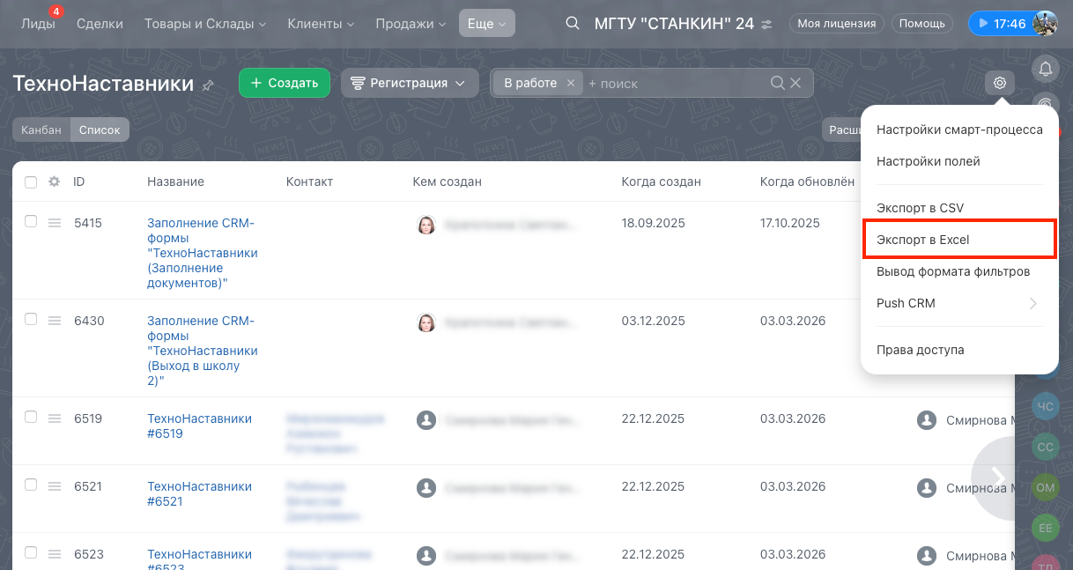This screenshot has height=570, width=1073.
Task: Remove the 'В работе' filter chip
Action: pos(570,83)
